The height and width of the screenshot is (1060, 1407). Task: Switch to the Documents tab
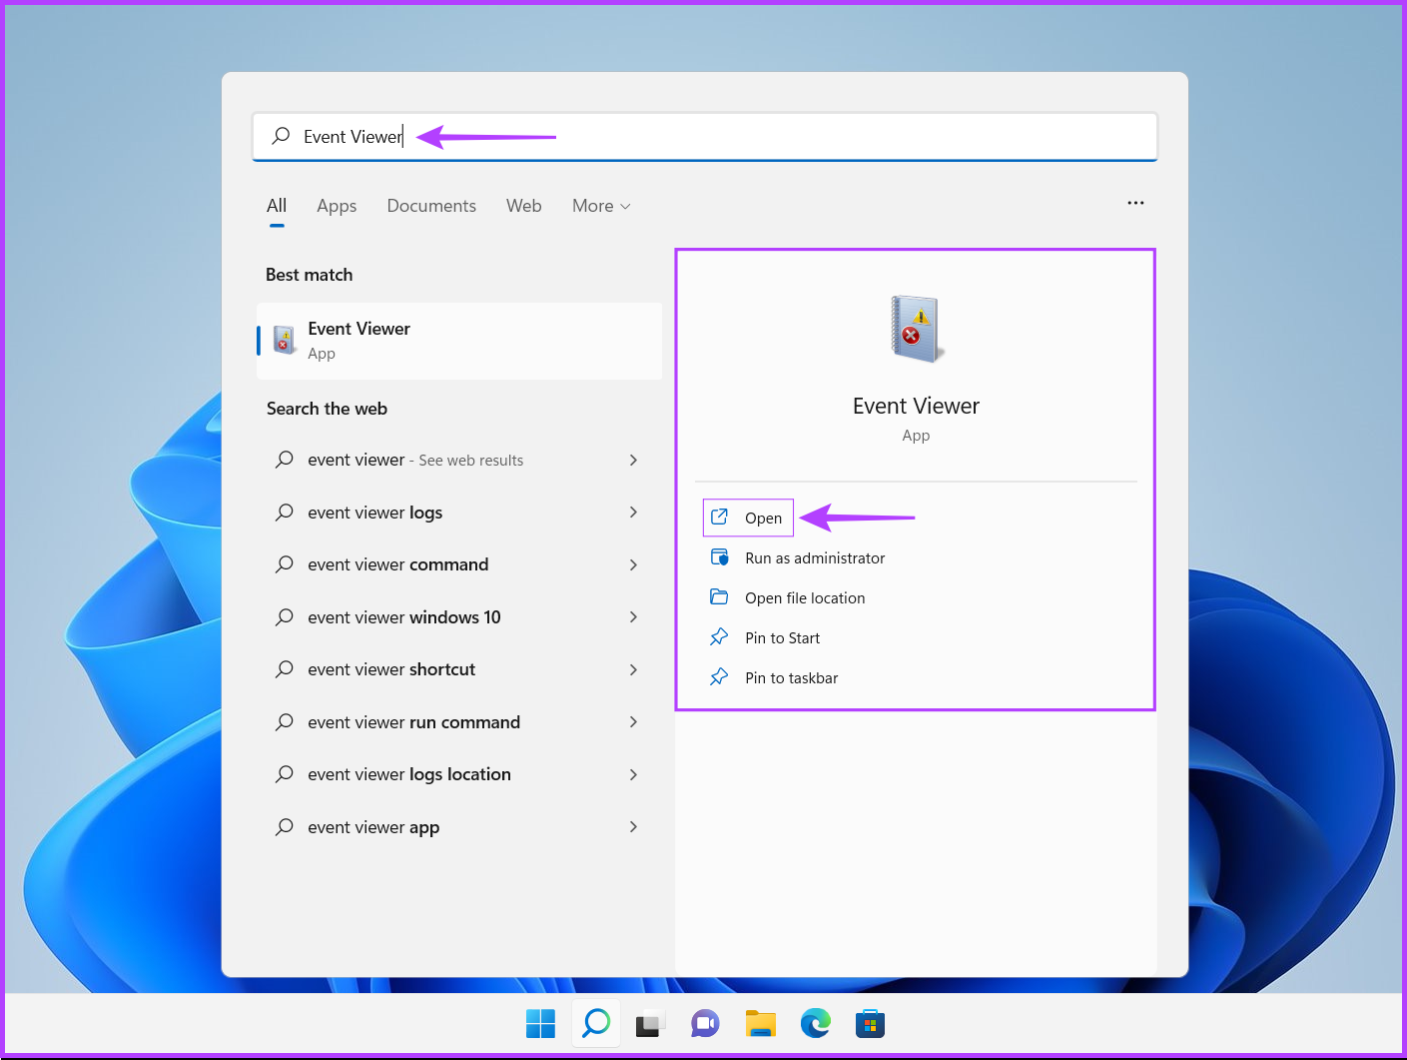tap(430, 206)
